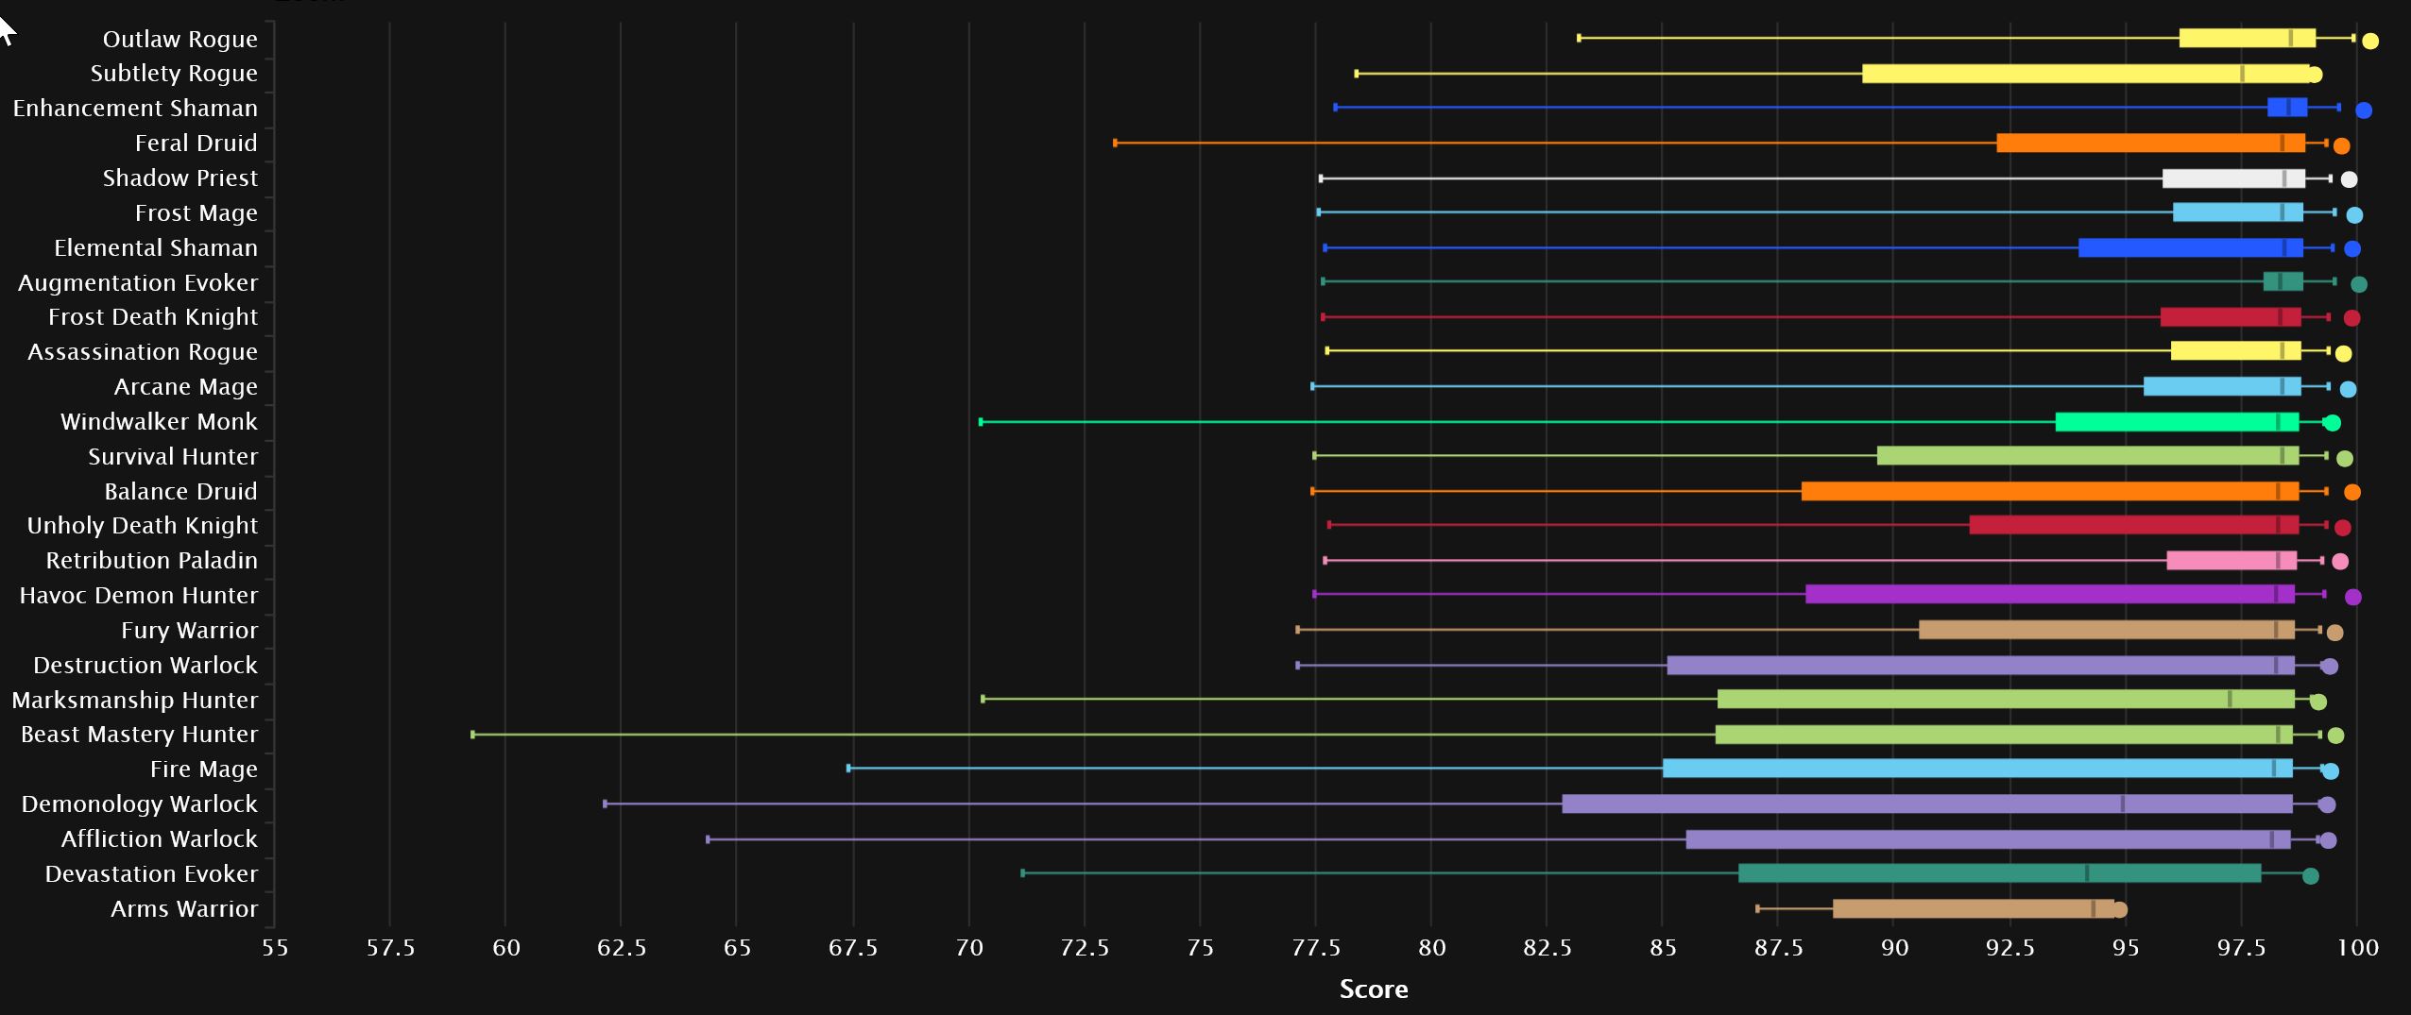This screenshot has width=2411, height=1015.
Task: Click Enhancement Shaman's blue max-score dot
Action: (x=2363, y=110)
